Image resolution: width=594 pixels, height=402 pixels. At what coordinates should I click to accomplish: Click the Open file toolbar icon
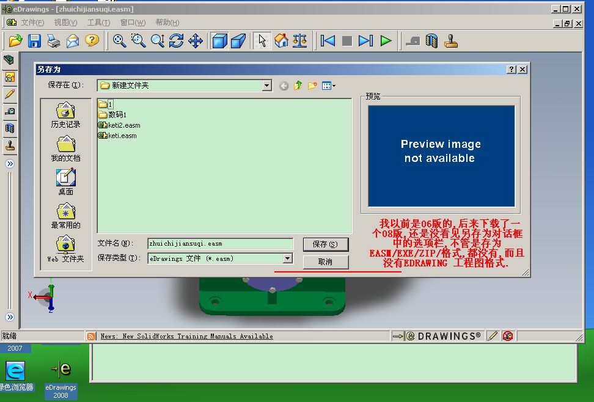click(x=15, y=40)
